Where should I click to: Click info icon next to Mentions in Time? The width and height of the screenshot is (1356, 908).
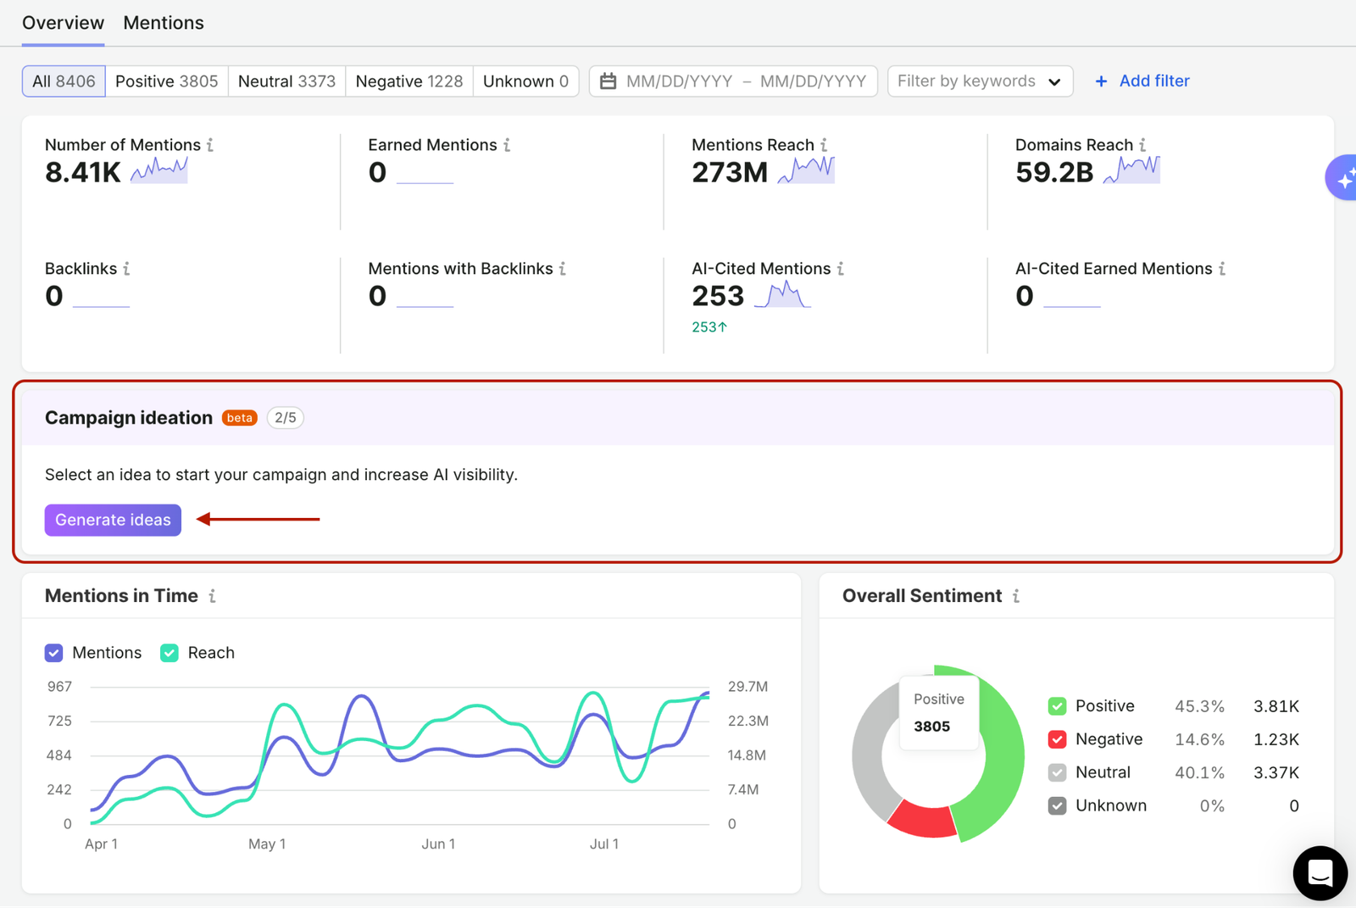click(x=212, y=596)
